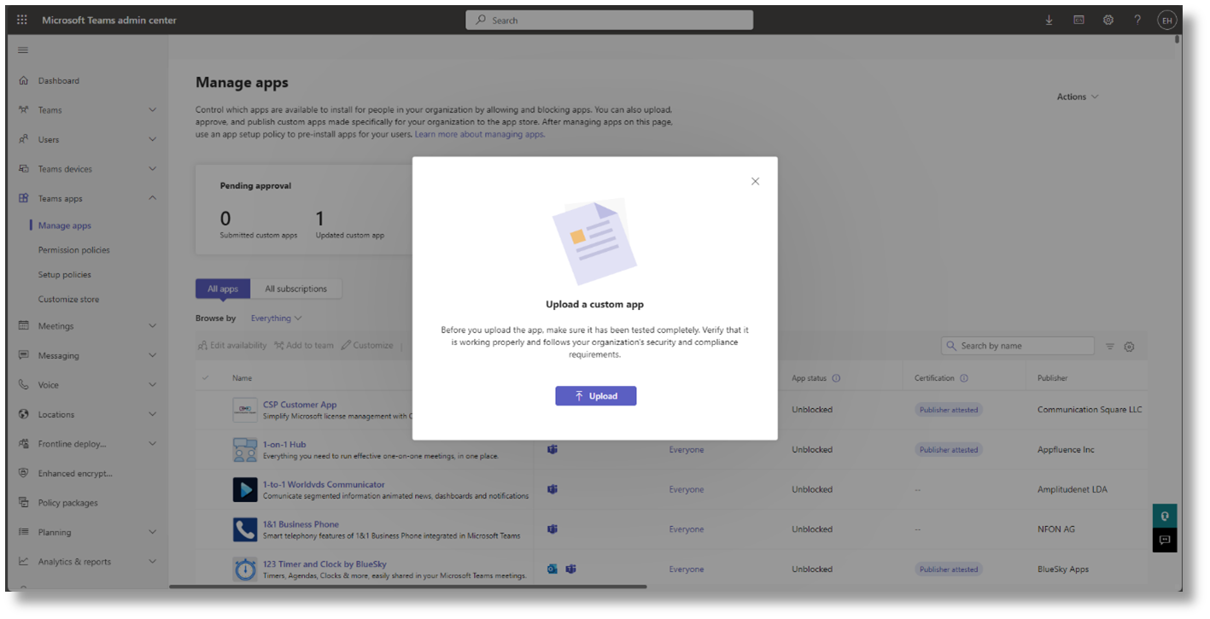Switch to All subscriptions tab
Viewport: 1210px width, 619px height.
pyautogui.click(x=295, y=289)
